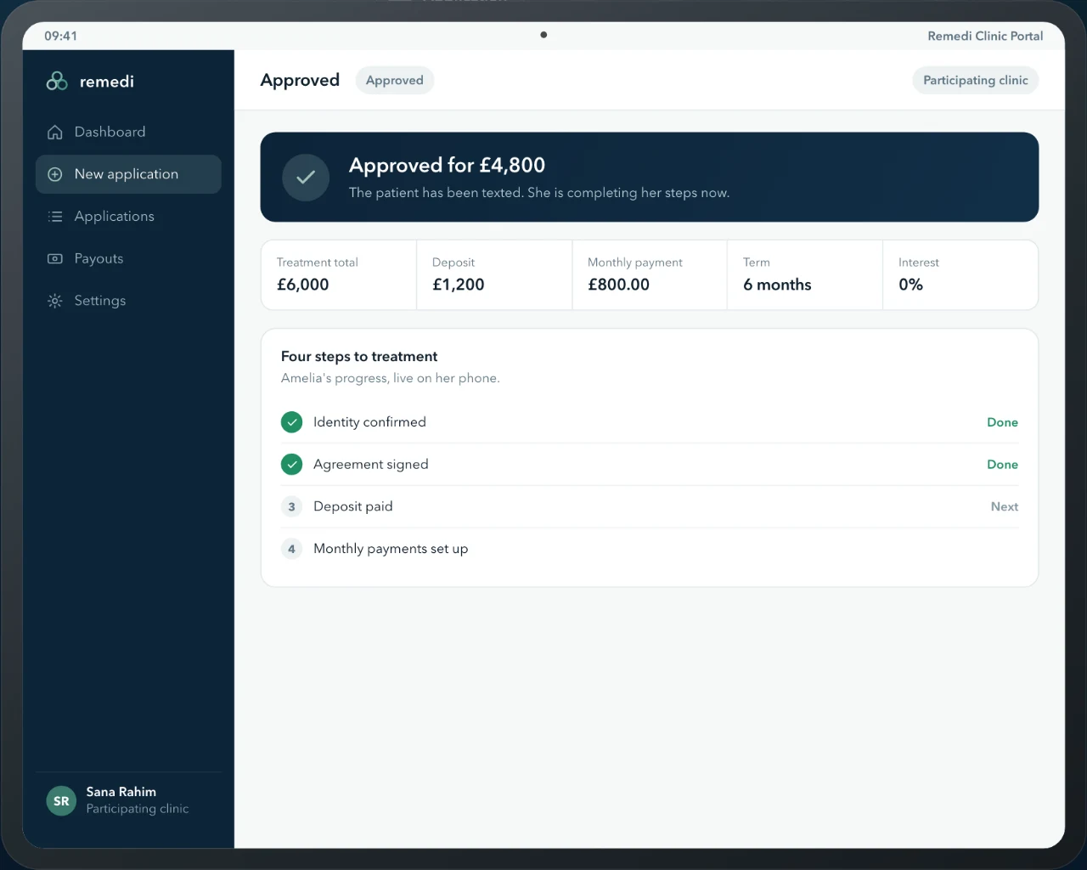Viewport: 1087px width, 870px height.
Task: Click the Term 6 months value
Action: pos(777,285)
